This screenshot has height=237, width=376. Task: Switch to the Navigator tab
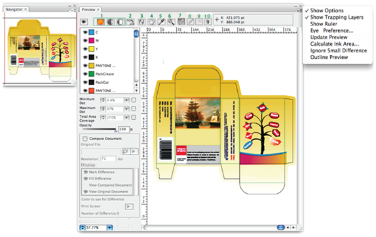[x=14, y=9]
